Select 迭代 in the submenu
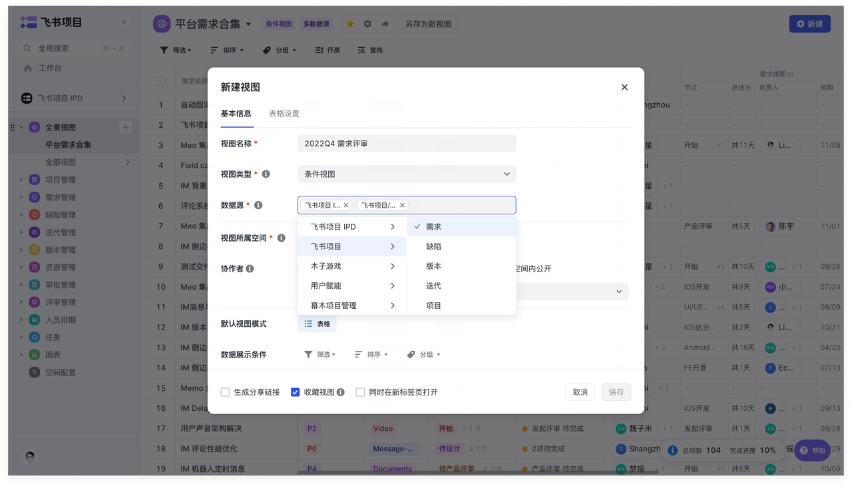 pos(461,286)
